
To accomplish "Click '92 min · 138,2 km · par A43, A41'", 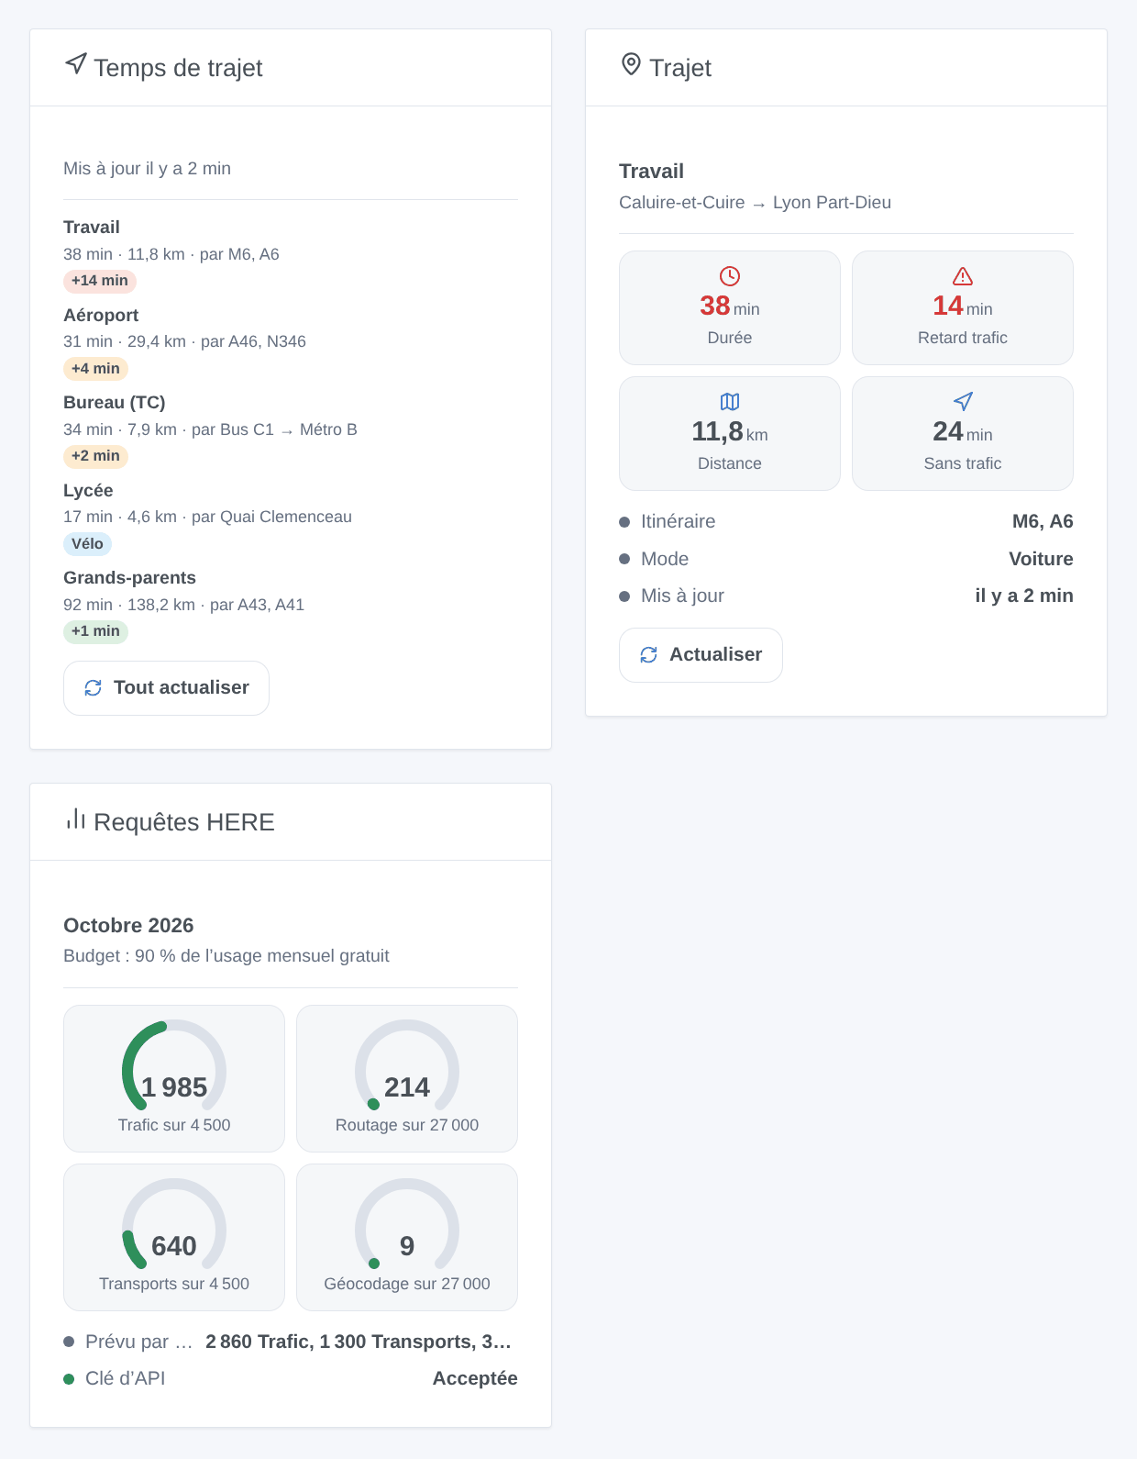I will 183,605.
